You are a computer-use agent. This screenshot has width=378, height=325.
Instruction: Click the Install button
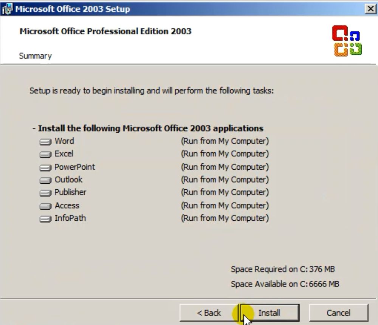tap(270, 313)
